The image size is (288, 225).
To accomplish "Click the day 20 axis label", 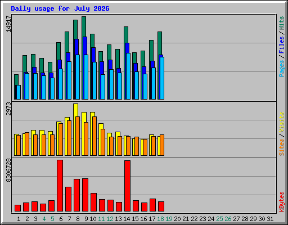I will pyautogui.click(x=177, y=219).
